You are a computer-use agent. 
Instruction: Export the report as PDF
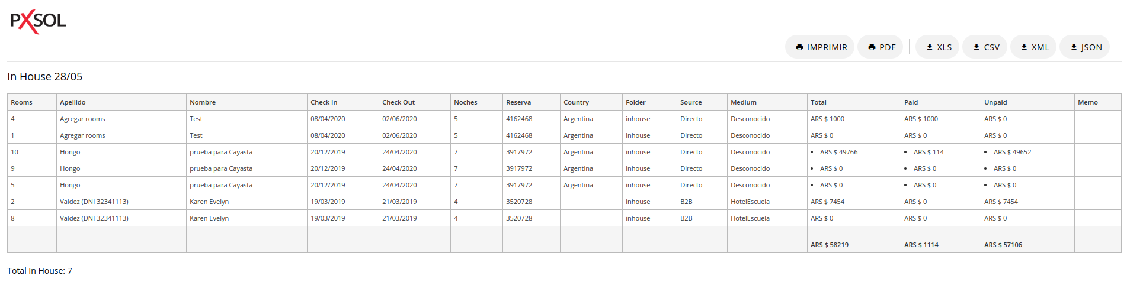point(881,47)
